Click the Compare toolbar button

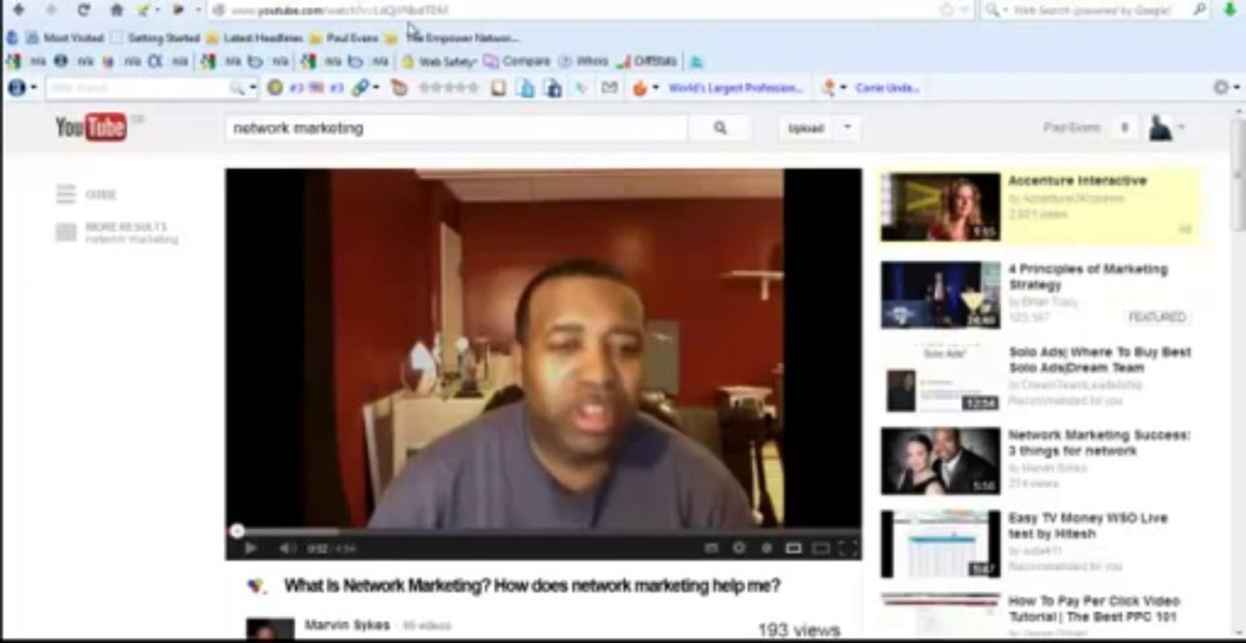click(517, 62)
